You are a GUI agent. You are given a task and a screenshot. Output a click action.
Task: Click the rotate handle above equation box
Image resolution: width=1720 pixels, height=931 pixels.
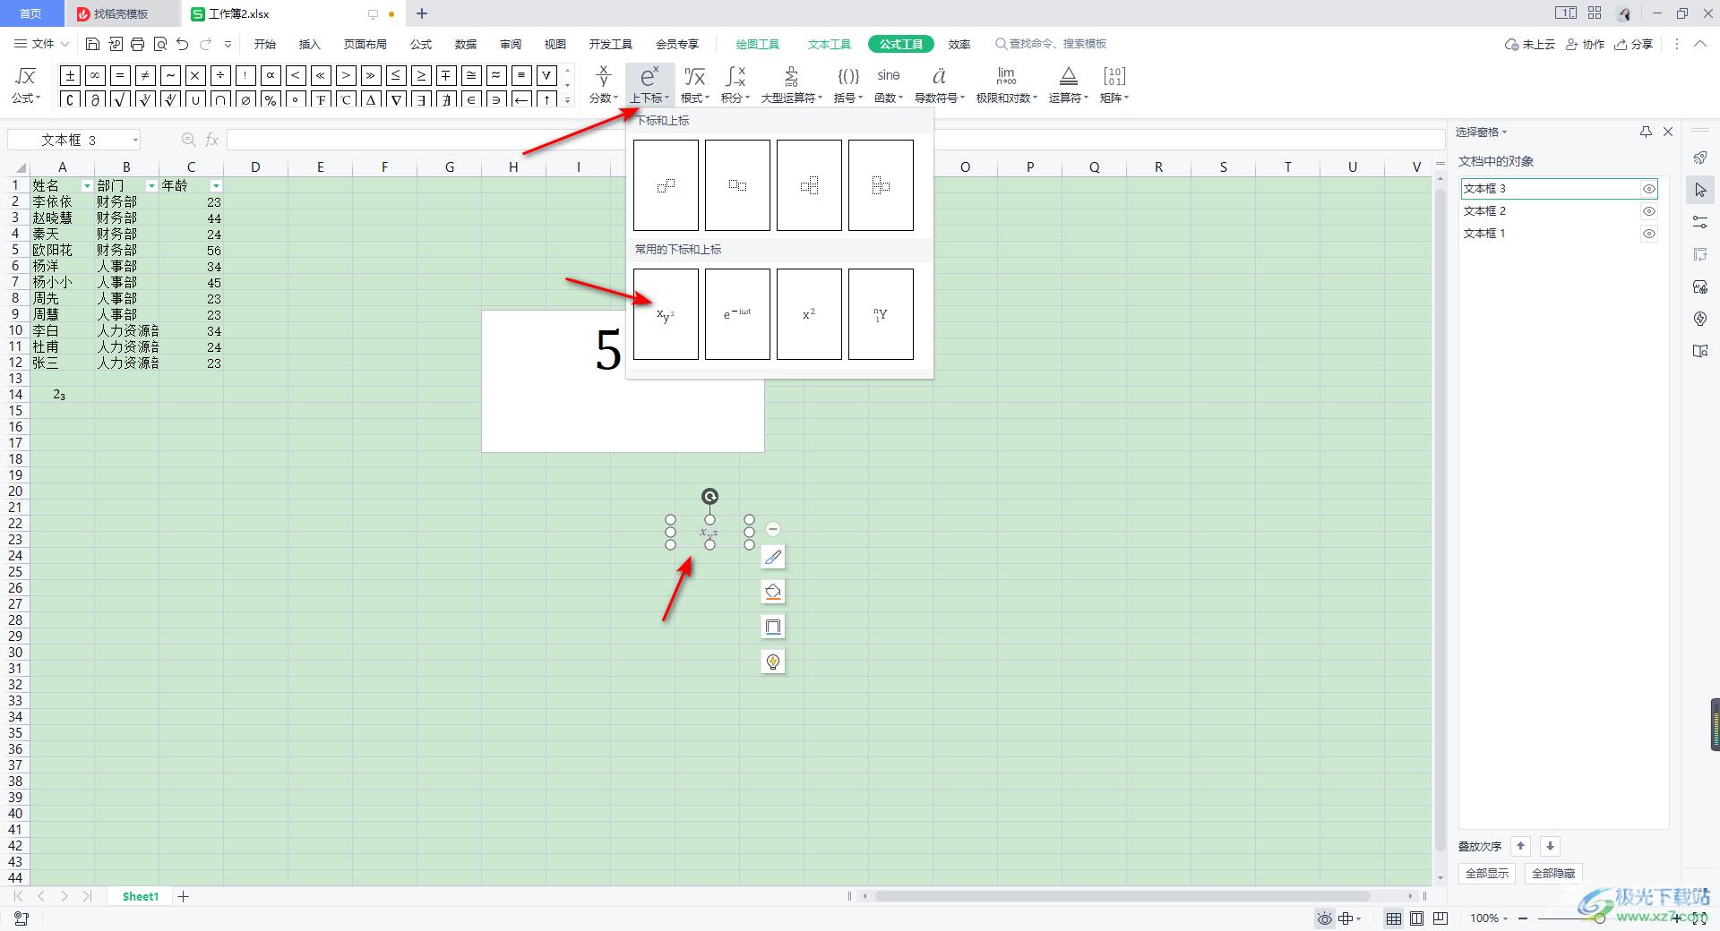(709, 497)
